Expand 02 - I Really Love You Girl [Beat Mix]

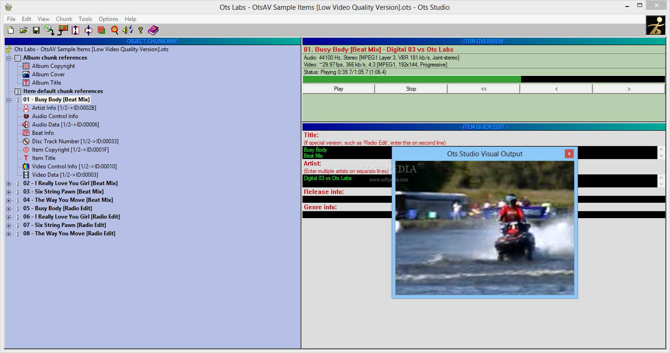[x=8, y=184]
